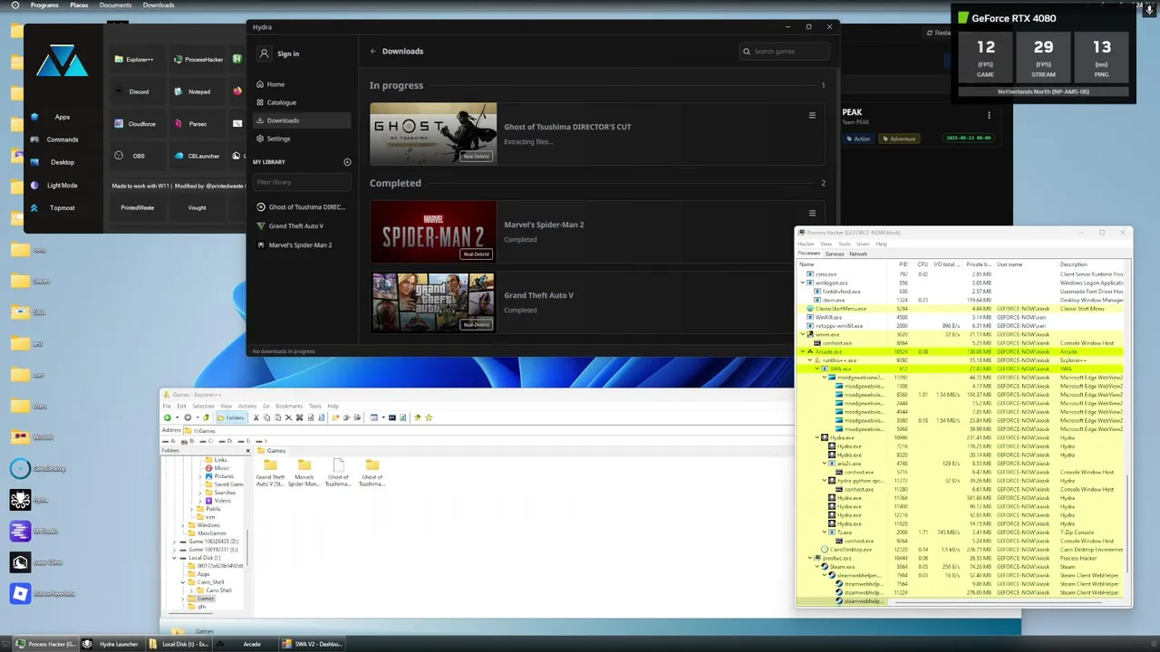Collapse Local Disk (I:) tree node

pos(174,558)
